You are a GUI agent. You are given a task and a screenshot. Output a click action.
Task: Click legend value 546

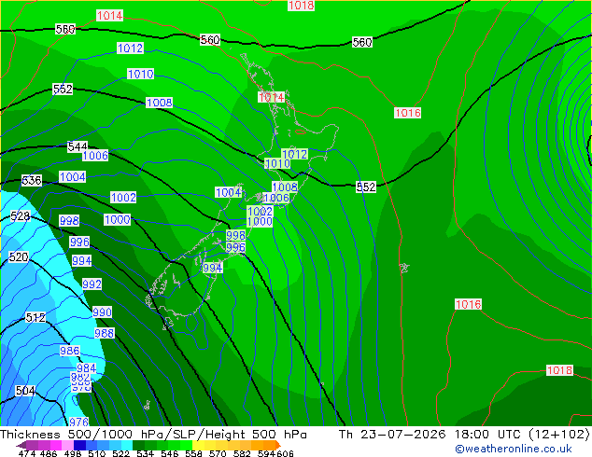coord(170,453)
